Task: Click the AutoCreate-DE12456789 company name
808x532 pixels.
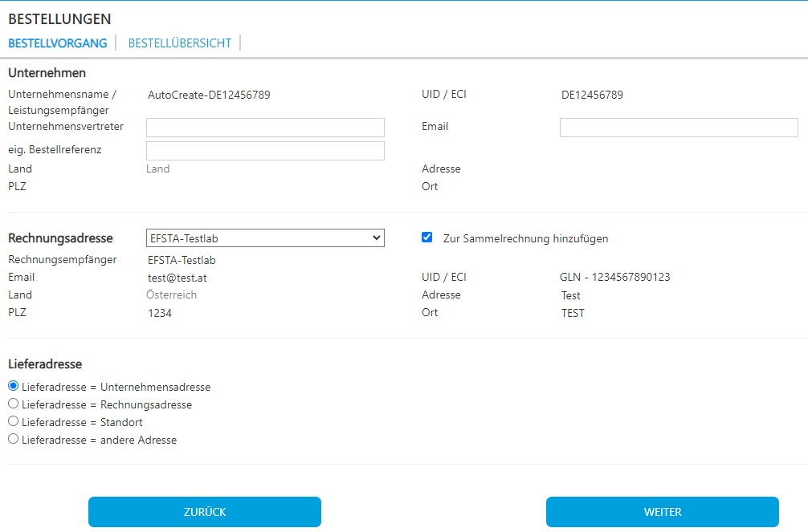Action: (209, 95)
